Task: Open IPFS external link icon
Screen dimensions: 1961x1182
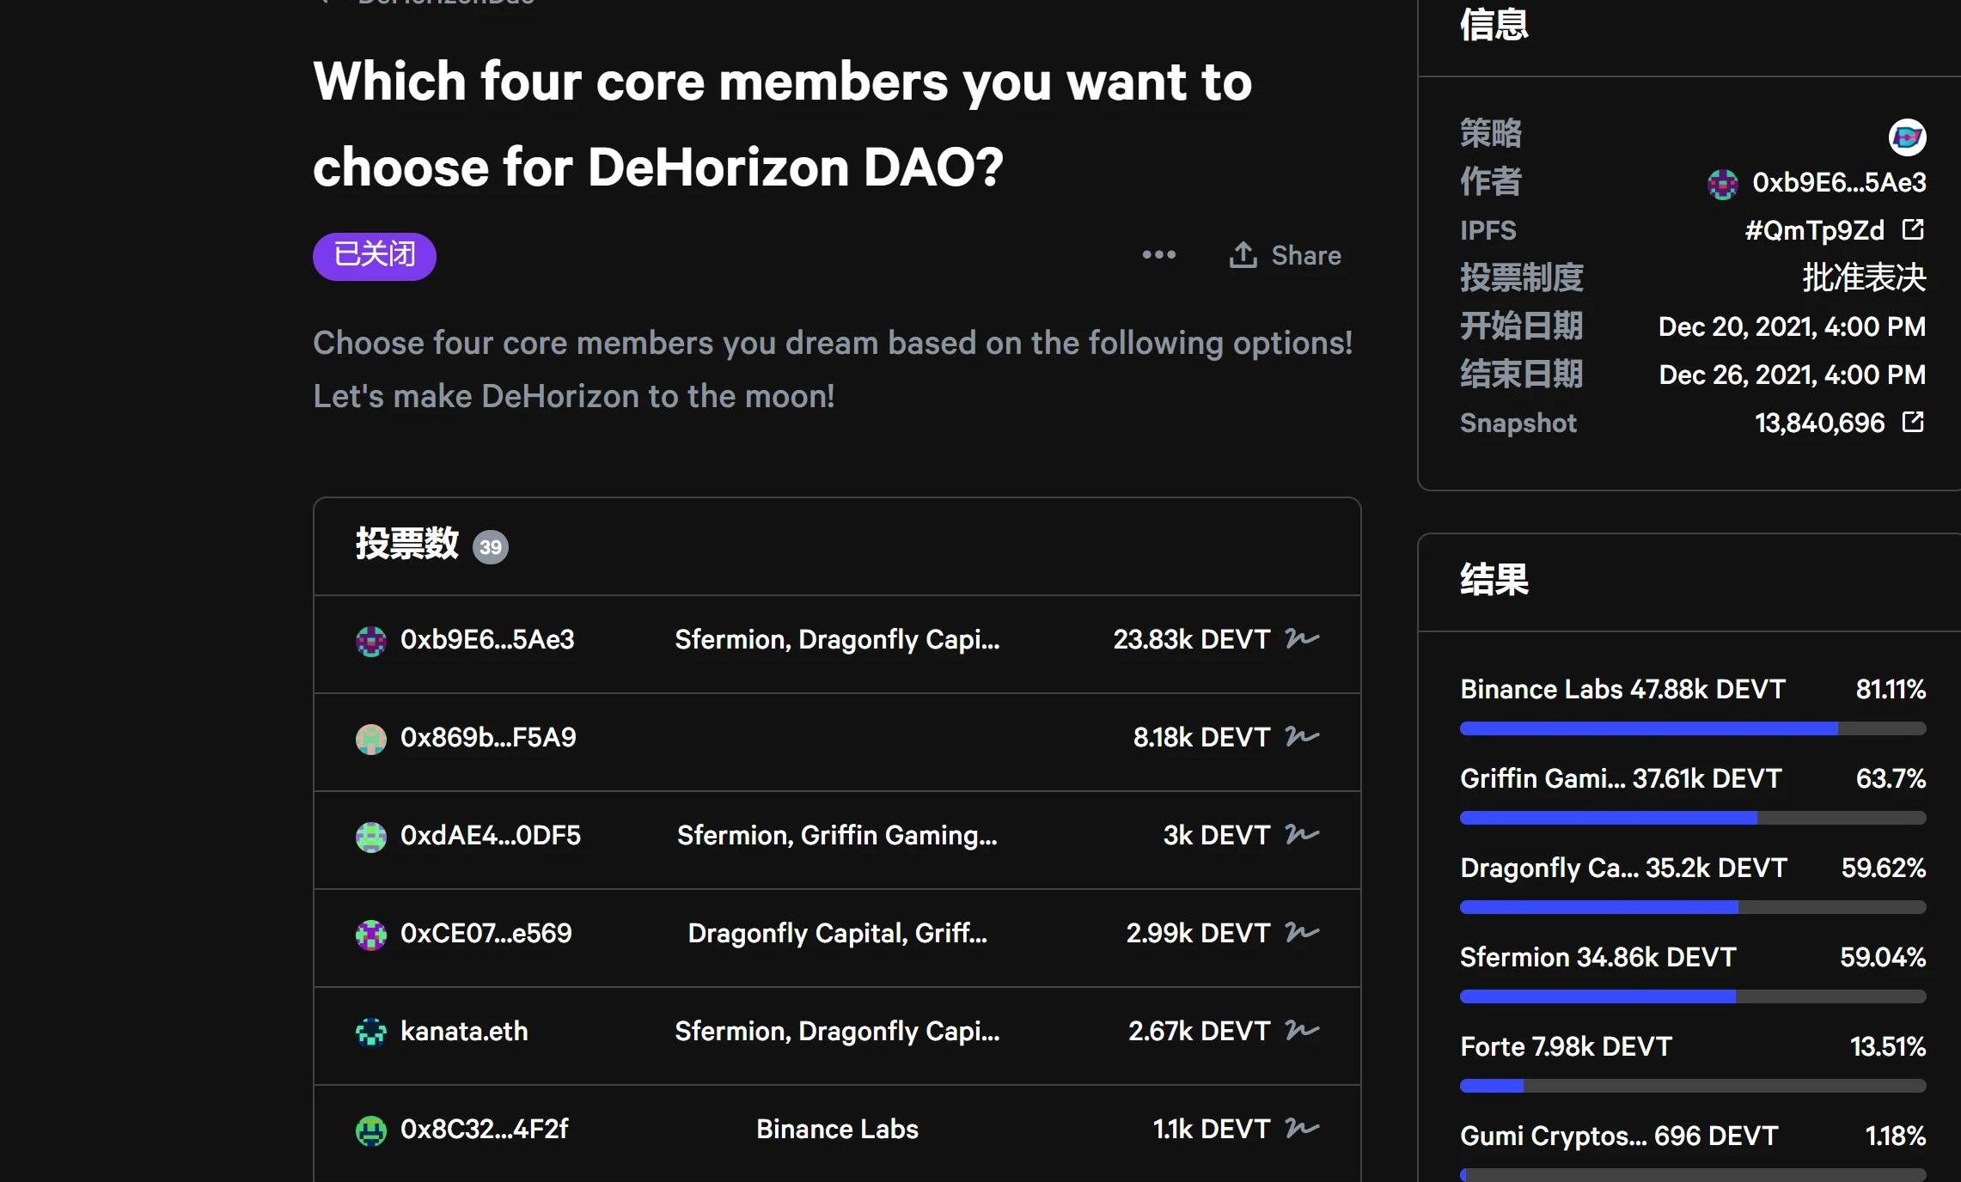Action: [1913, 229]
